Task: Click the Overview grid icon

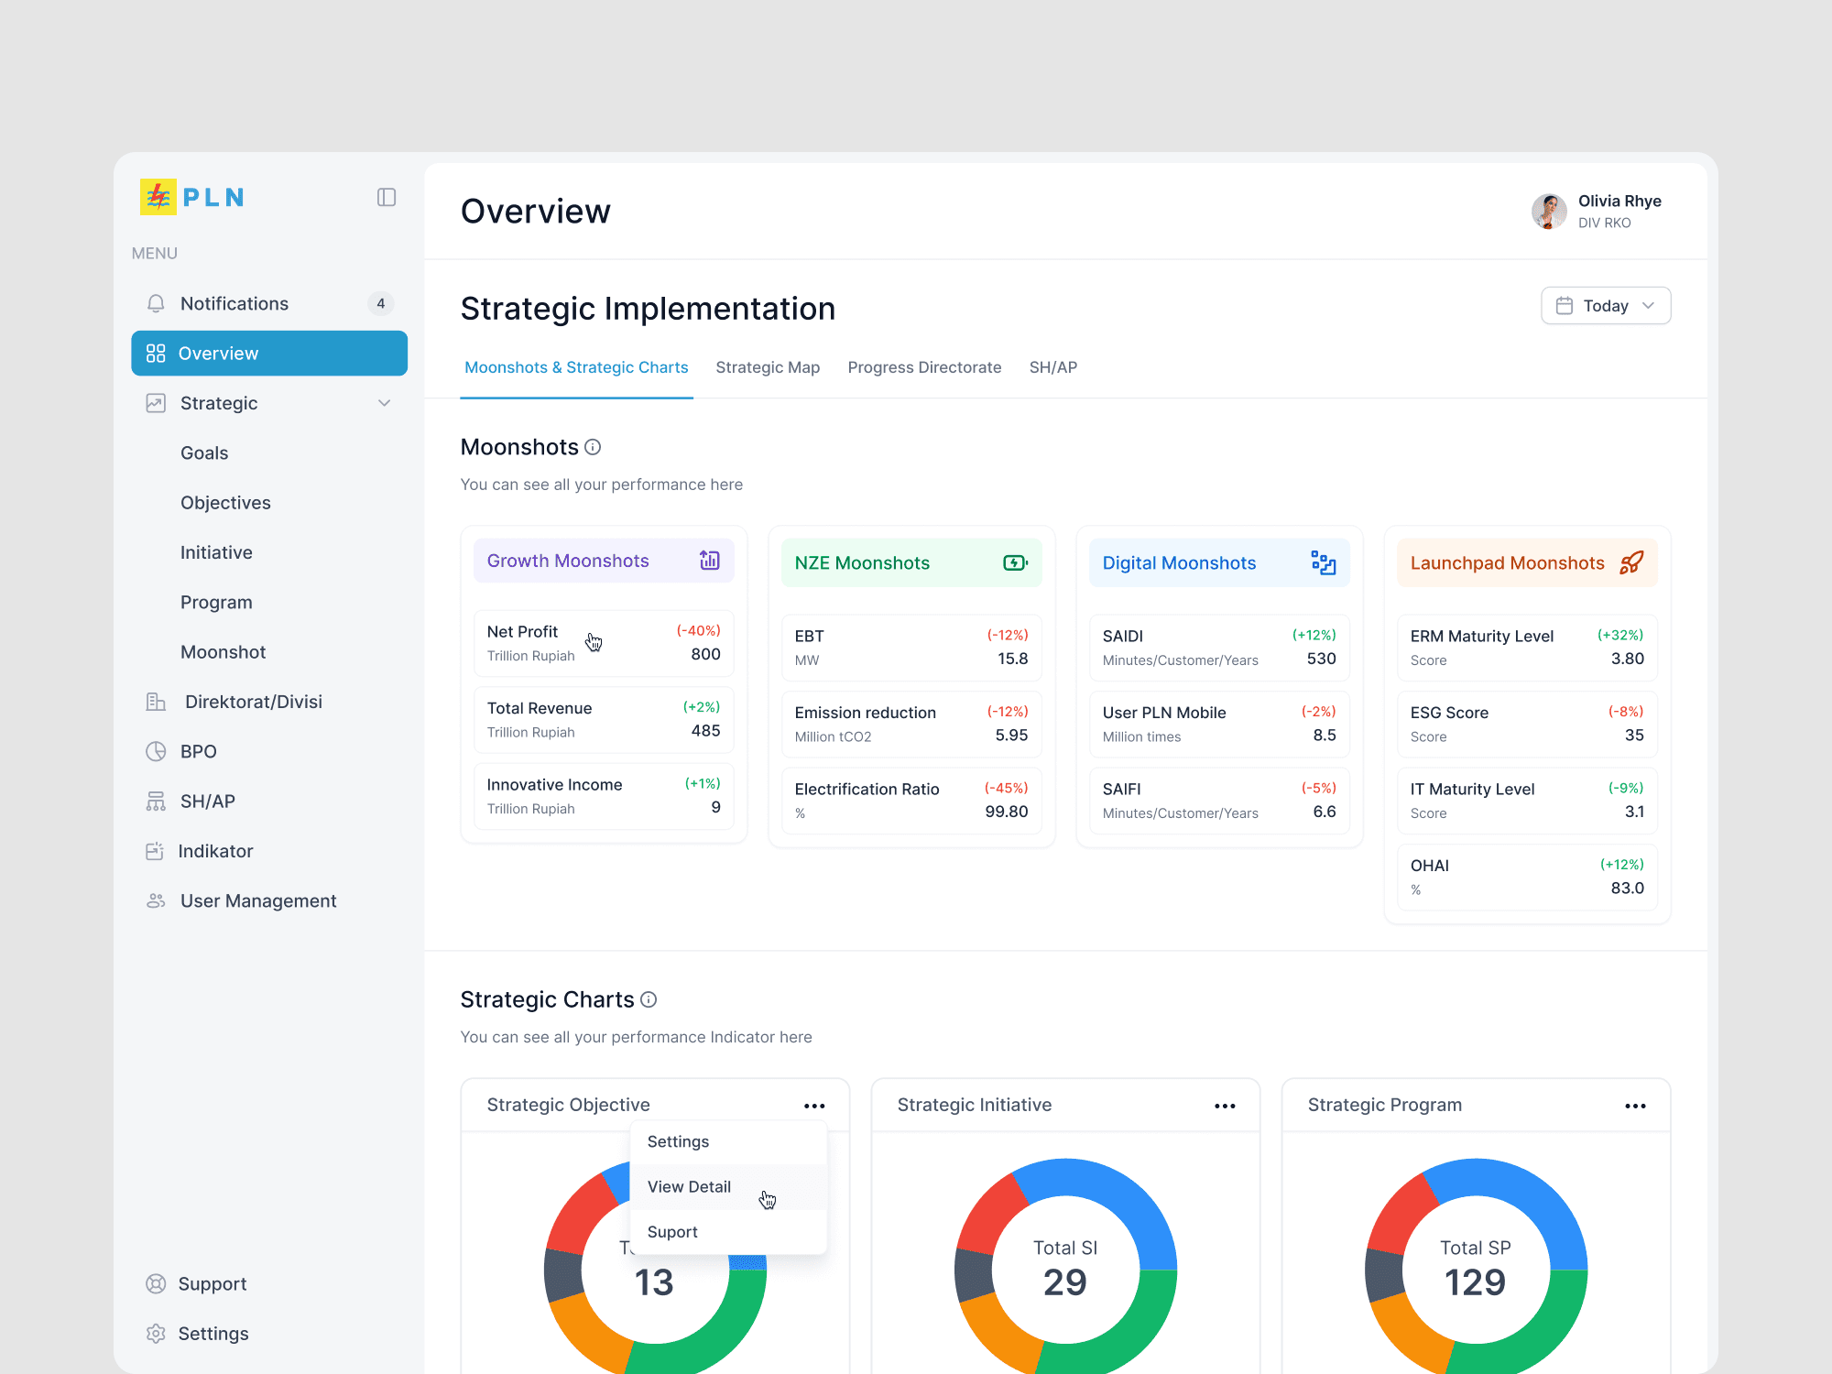Action: click(156, 354)
